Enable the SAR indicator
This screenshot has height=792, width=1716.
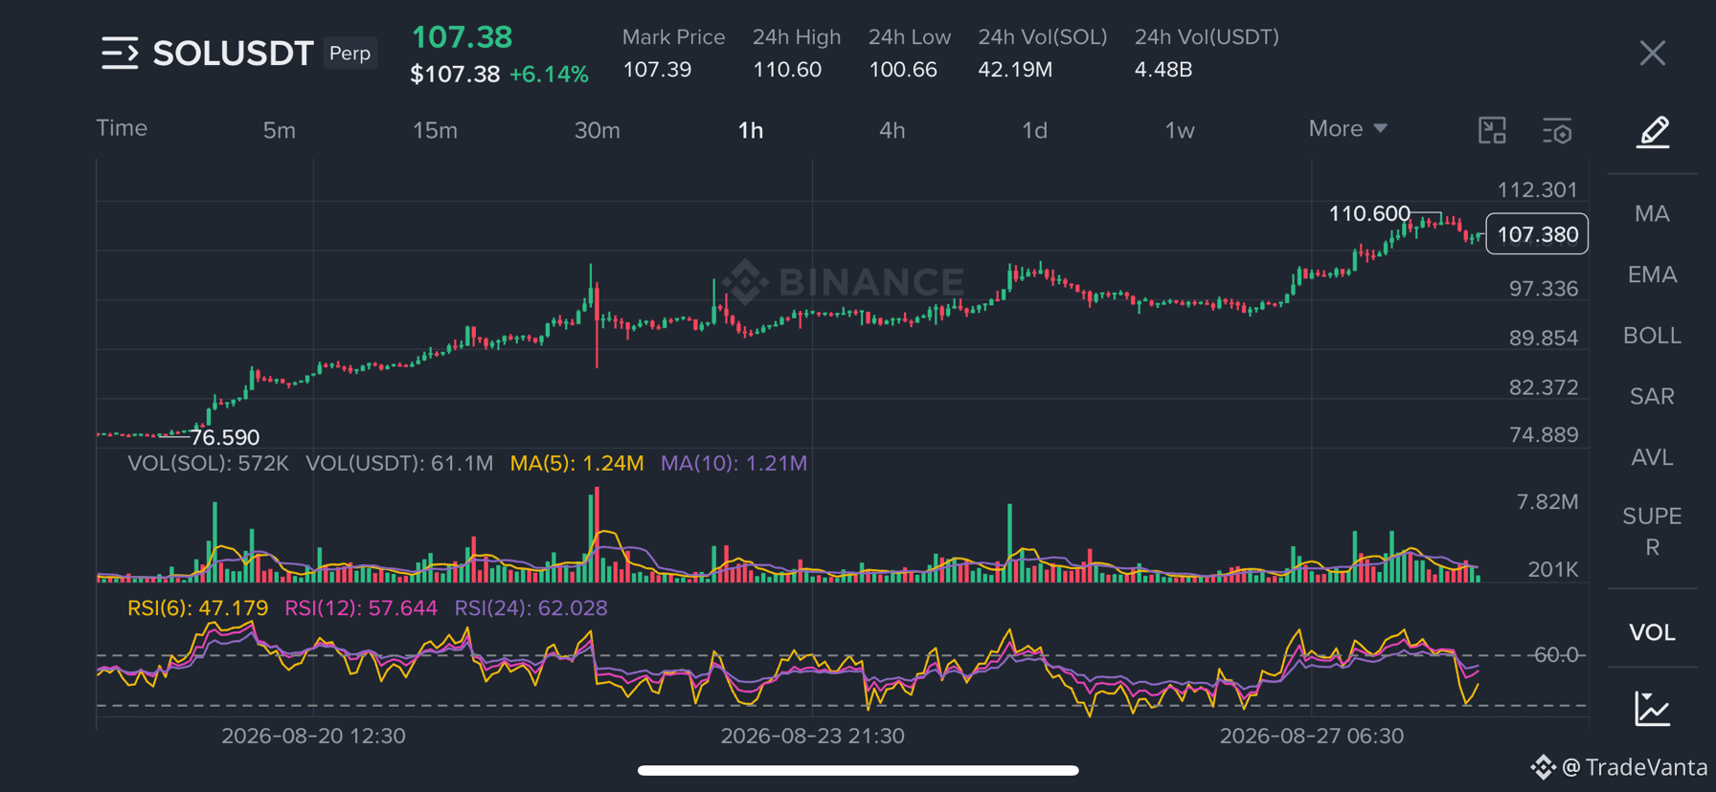tap(1653, 396)
